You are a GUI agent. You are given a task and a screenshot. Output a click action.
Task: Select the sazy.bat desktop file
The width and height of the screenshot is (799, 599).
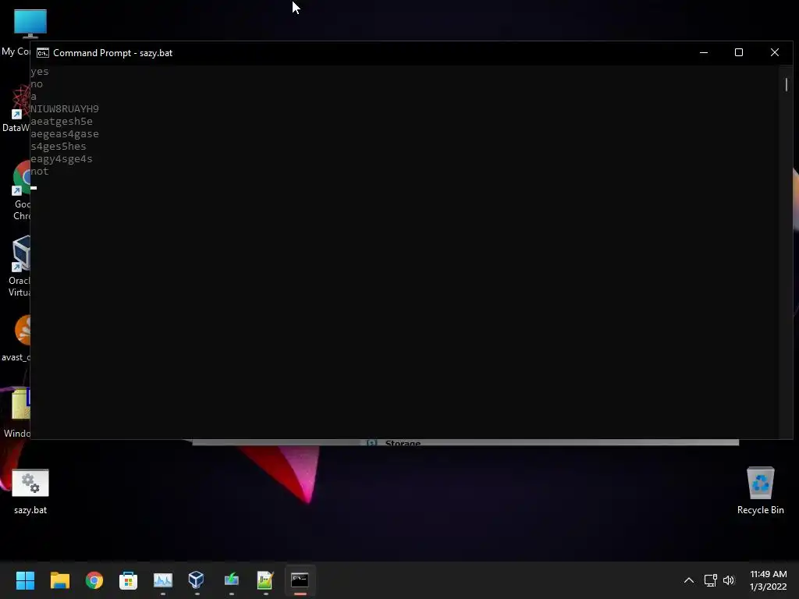(x=30, y=492)
